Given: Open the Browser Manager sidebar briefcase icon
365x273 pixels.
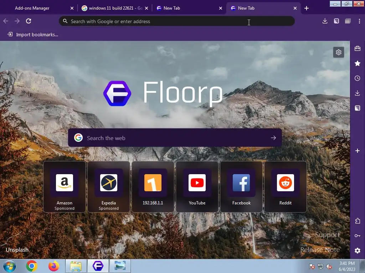Looking at the screenshot, I should click(x=357, y=48).
